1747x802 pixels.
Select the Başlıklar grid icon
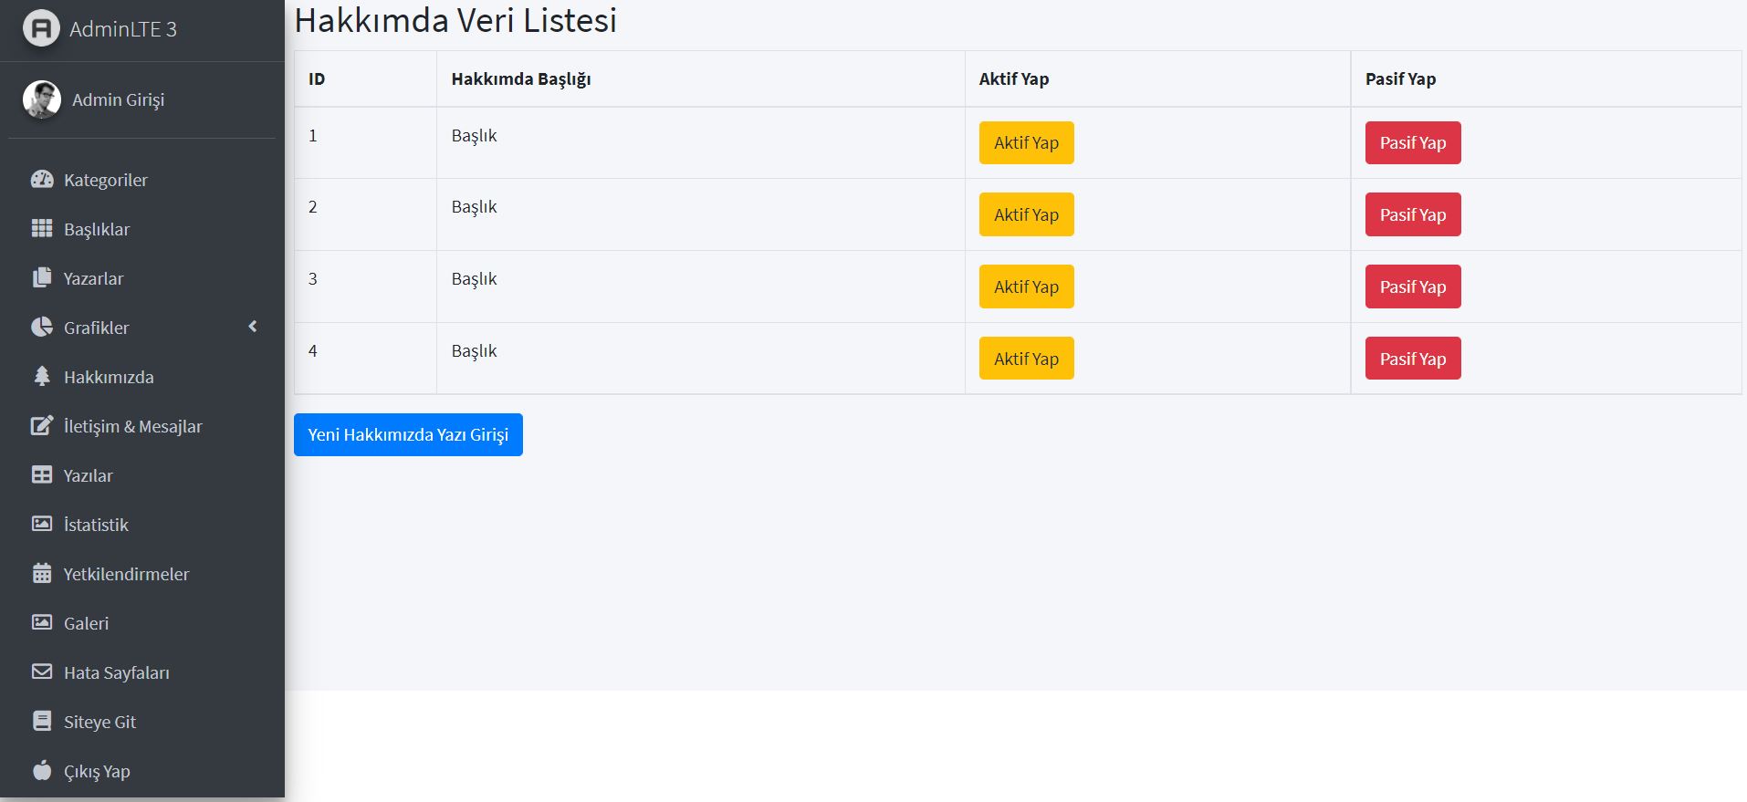coord(42,228)
